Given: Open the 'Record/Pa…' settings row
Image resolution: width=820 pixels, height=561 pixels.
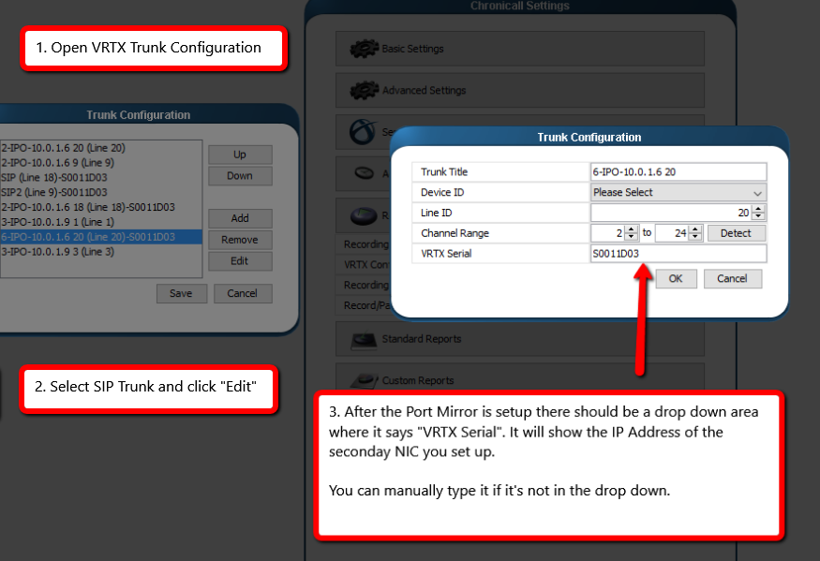Looking at the screenshot, I should point(365,305).
